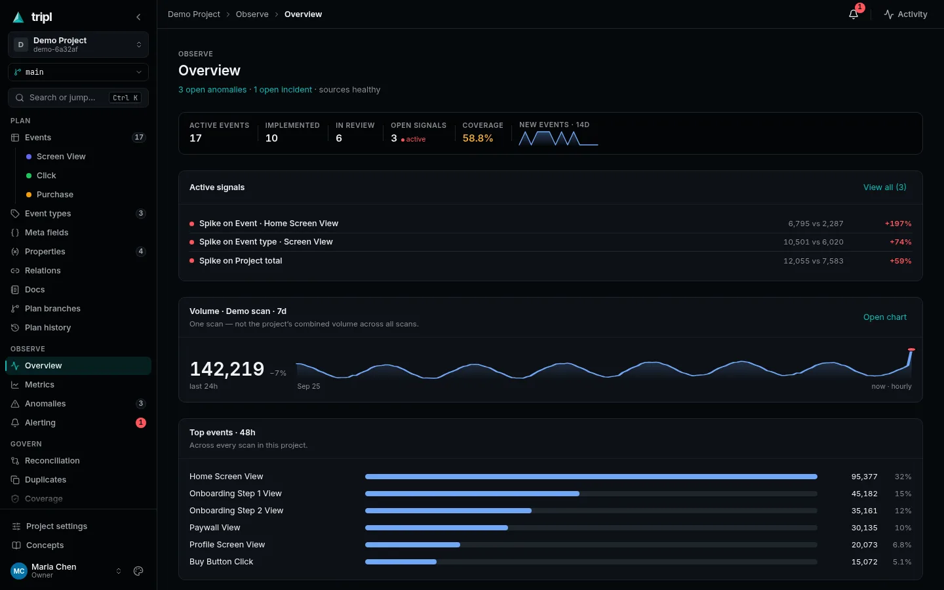Open Event types
This screenshot has height=590, width=944.
pos(78,214)
